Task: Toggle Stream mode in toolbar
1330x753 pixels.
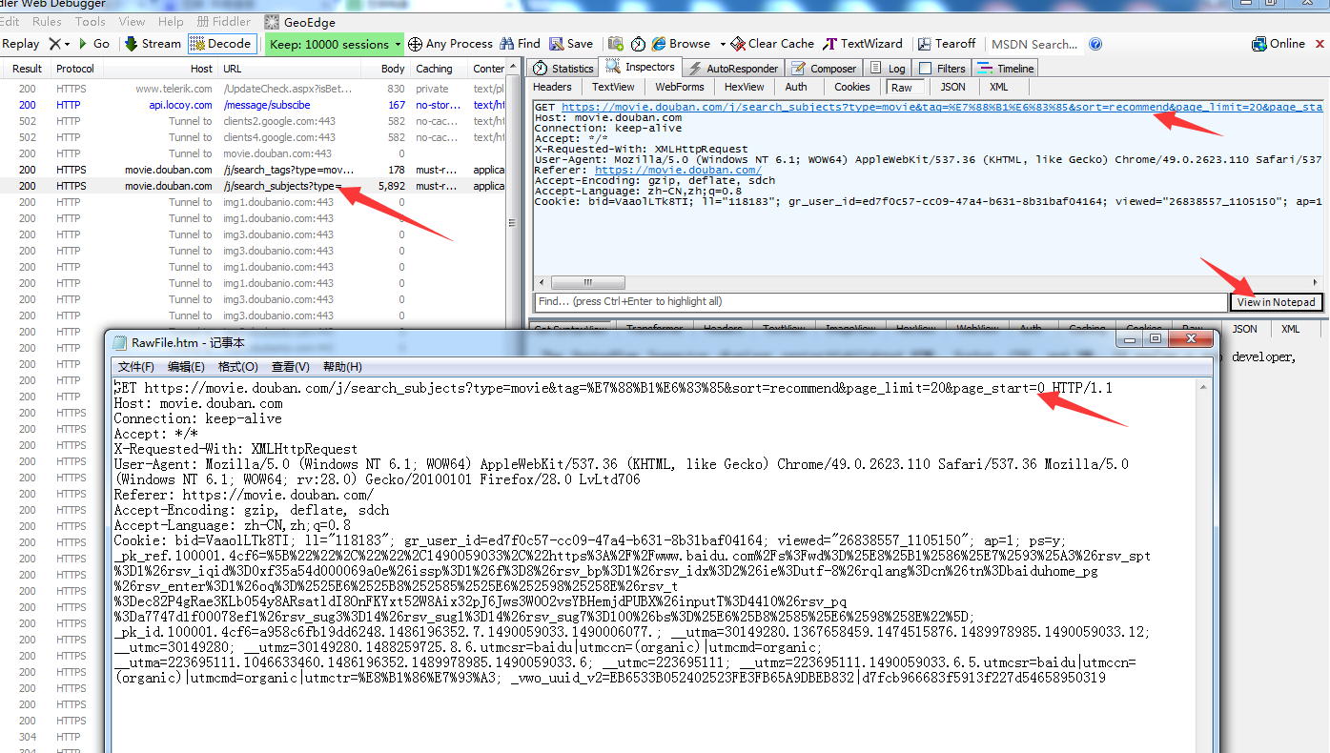Action: tap(153, 44)
